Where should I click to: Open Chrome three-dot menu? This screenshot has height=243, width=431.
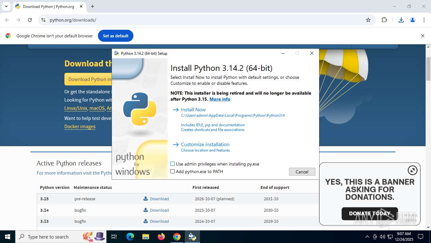(424, 20)
